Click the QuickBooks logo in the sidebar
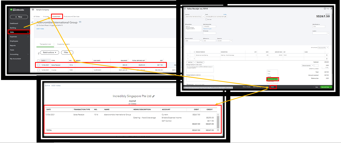The height and width of the screenshot is (143, 341). pyautogui.click(x=17, y=10)
